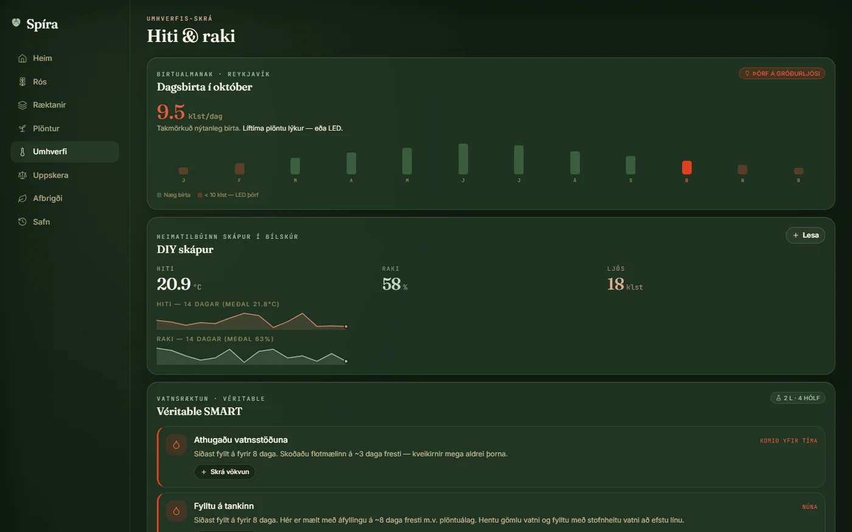The width and height of the screenshot is (852, 532).
Task: Click the 20.9 °C temperature reading
Action: 179,284
